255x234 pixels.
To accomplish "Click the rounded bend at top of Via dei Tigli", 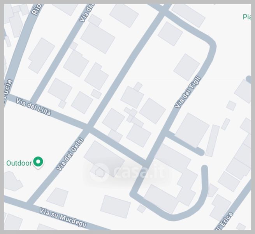I will (x=211, y=43).
